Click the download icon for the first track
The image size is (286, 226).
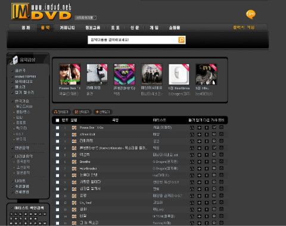tap(207, 128)
